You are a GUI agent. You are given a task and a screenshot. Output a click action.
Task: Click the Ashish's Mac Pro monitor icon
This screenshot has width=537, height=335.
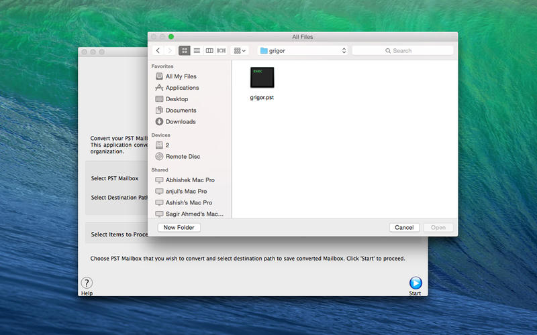159,203
